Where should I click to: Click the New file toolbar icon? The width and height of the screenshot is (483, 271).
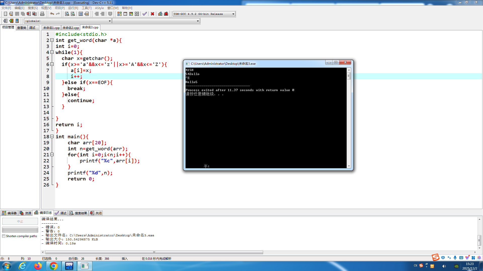coord(5,14)
